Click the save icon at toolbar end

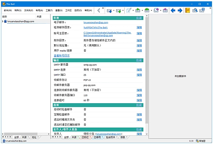(x=202, y=11)
